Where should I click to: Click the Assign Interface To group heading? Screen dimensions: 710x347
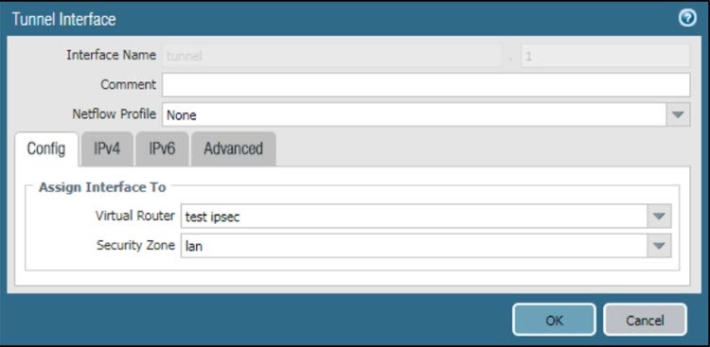102,187
